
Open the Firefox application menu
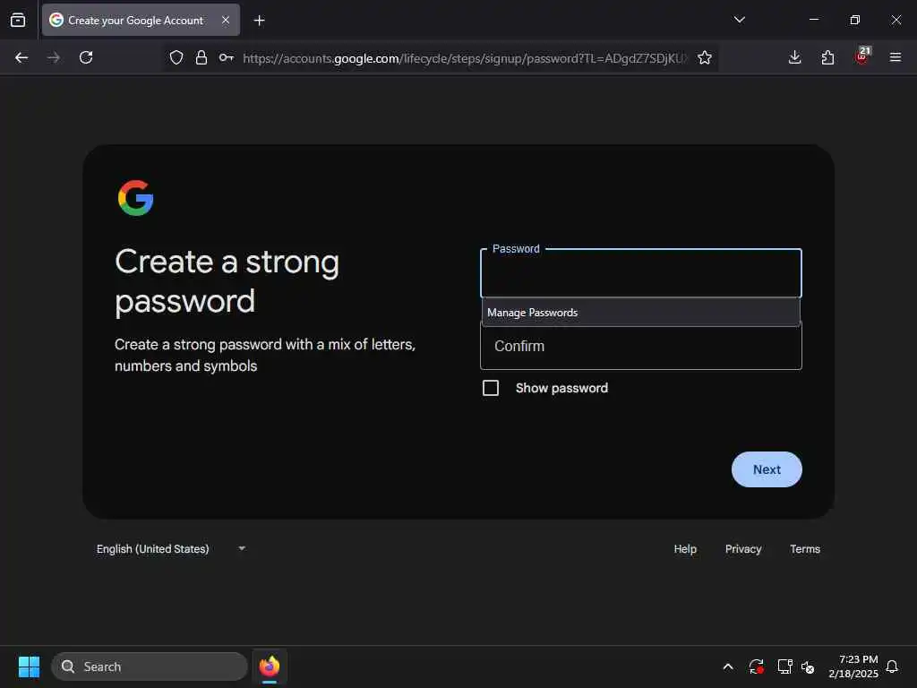point(896,57)
